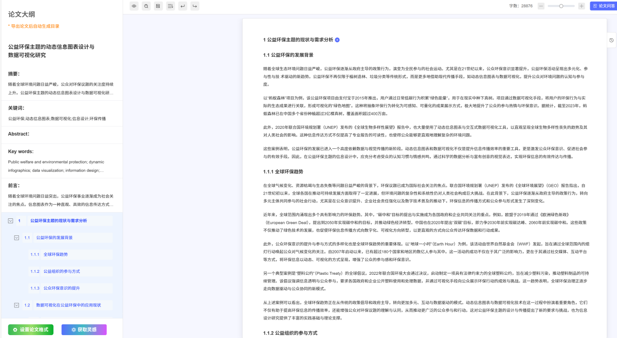Click 获取灵感 button
617x338 pixels.
click(x=84, y=330)
